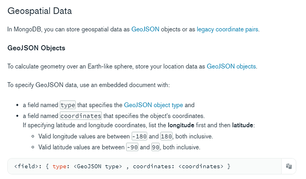Visit the GeoJSON object type link
The width and height of the screenshot is (306, 179).
(153, 105)
